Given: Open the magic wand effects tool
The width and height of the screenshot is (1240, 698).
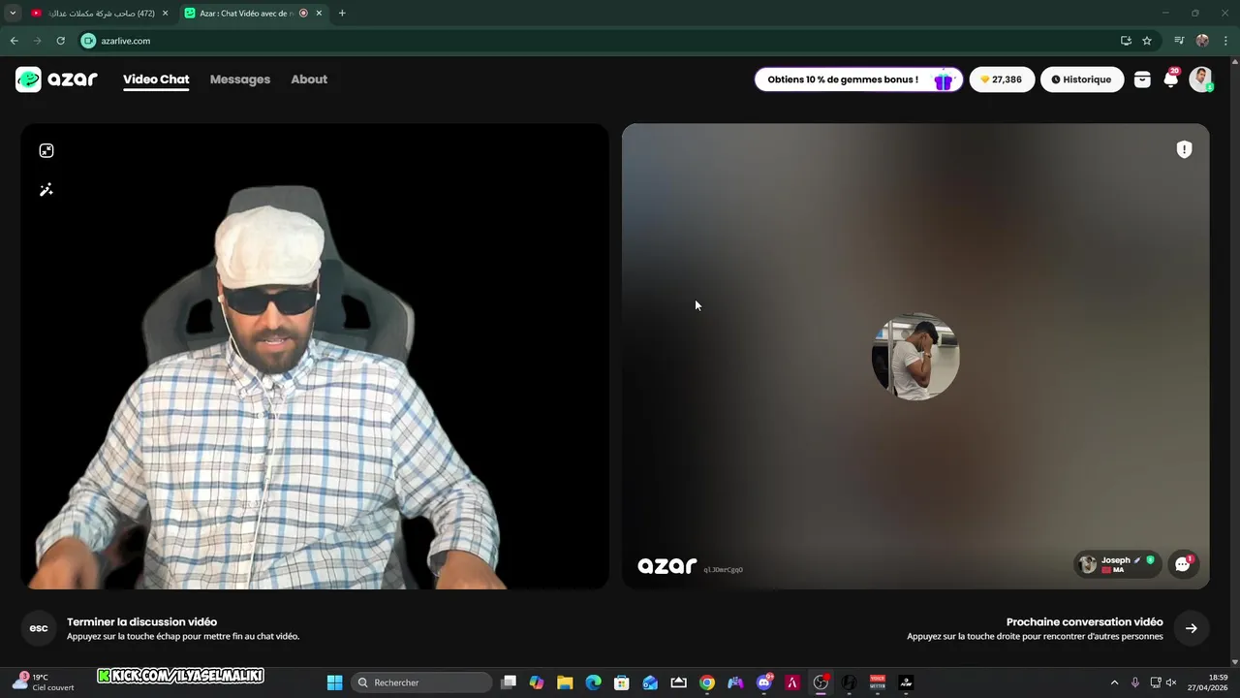Looking at the screenshot, I should point(46,190).
